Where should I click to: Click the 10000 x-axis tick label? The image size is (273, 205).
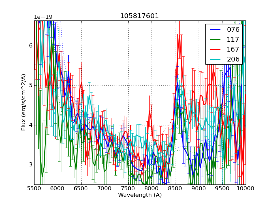click(x=246, y=189)
